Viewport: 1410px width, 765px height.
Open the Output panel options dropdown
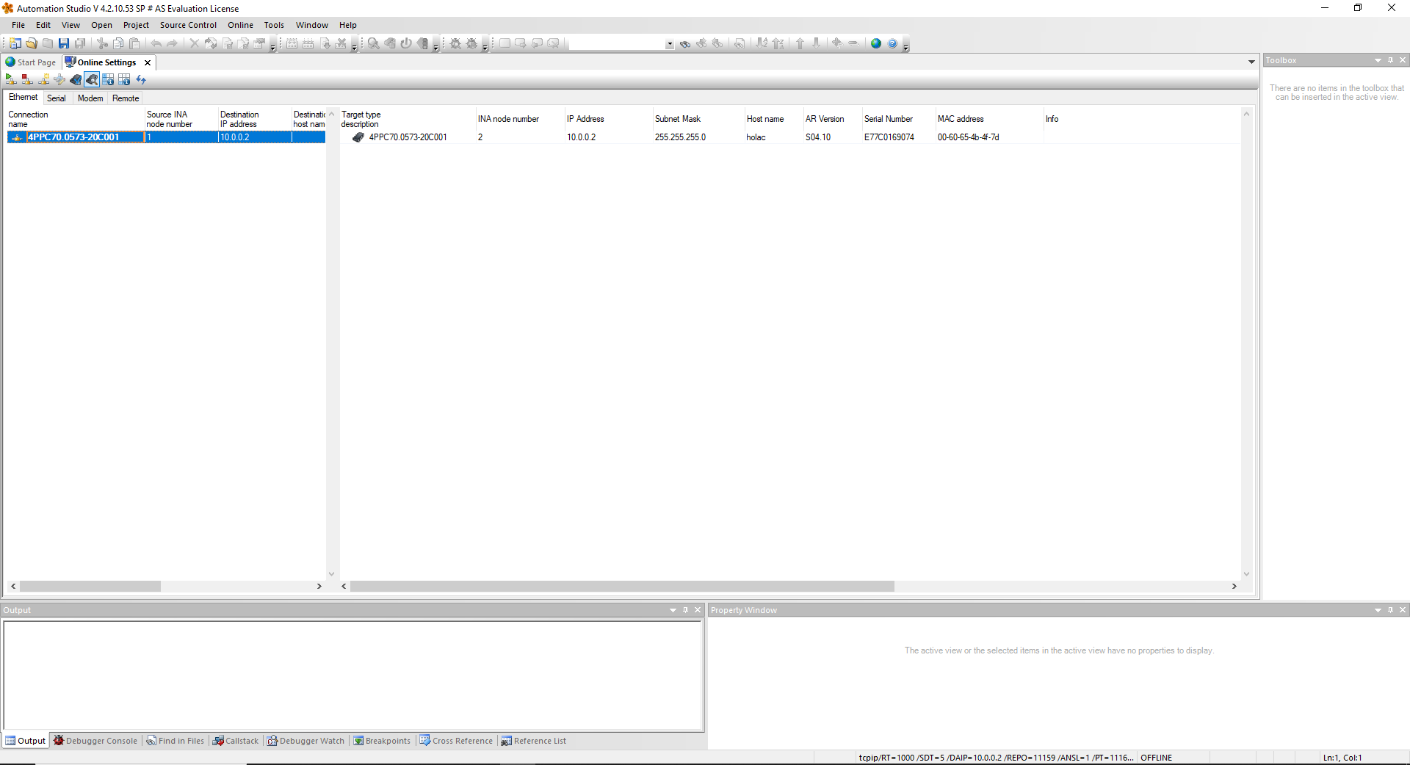tap(673, 610)
